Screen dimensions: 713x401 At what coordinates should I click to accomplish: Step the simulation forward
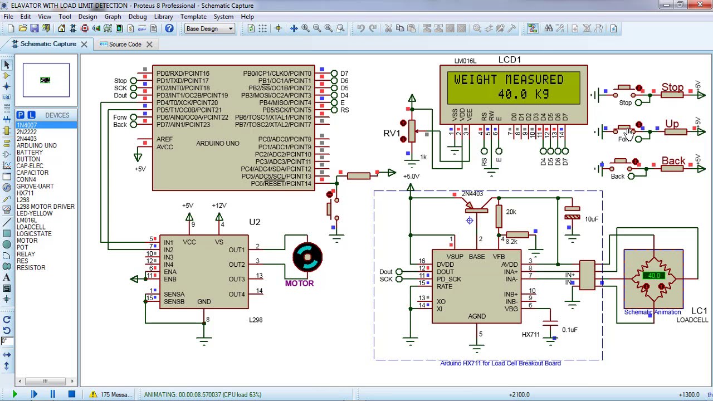pos(34,394)
